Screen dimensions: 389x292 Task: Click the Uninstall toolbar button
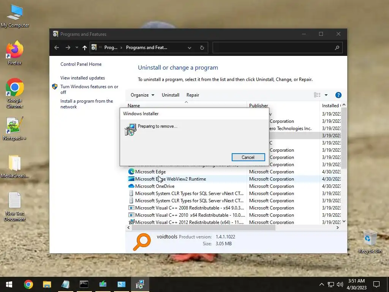[x=171, y=95]
